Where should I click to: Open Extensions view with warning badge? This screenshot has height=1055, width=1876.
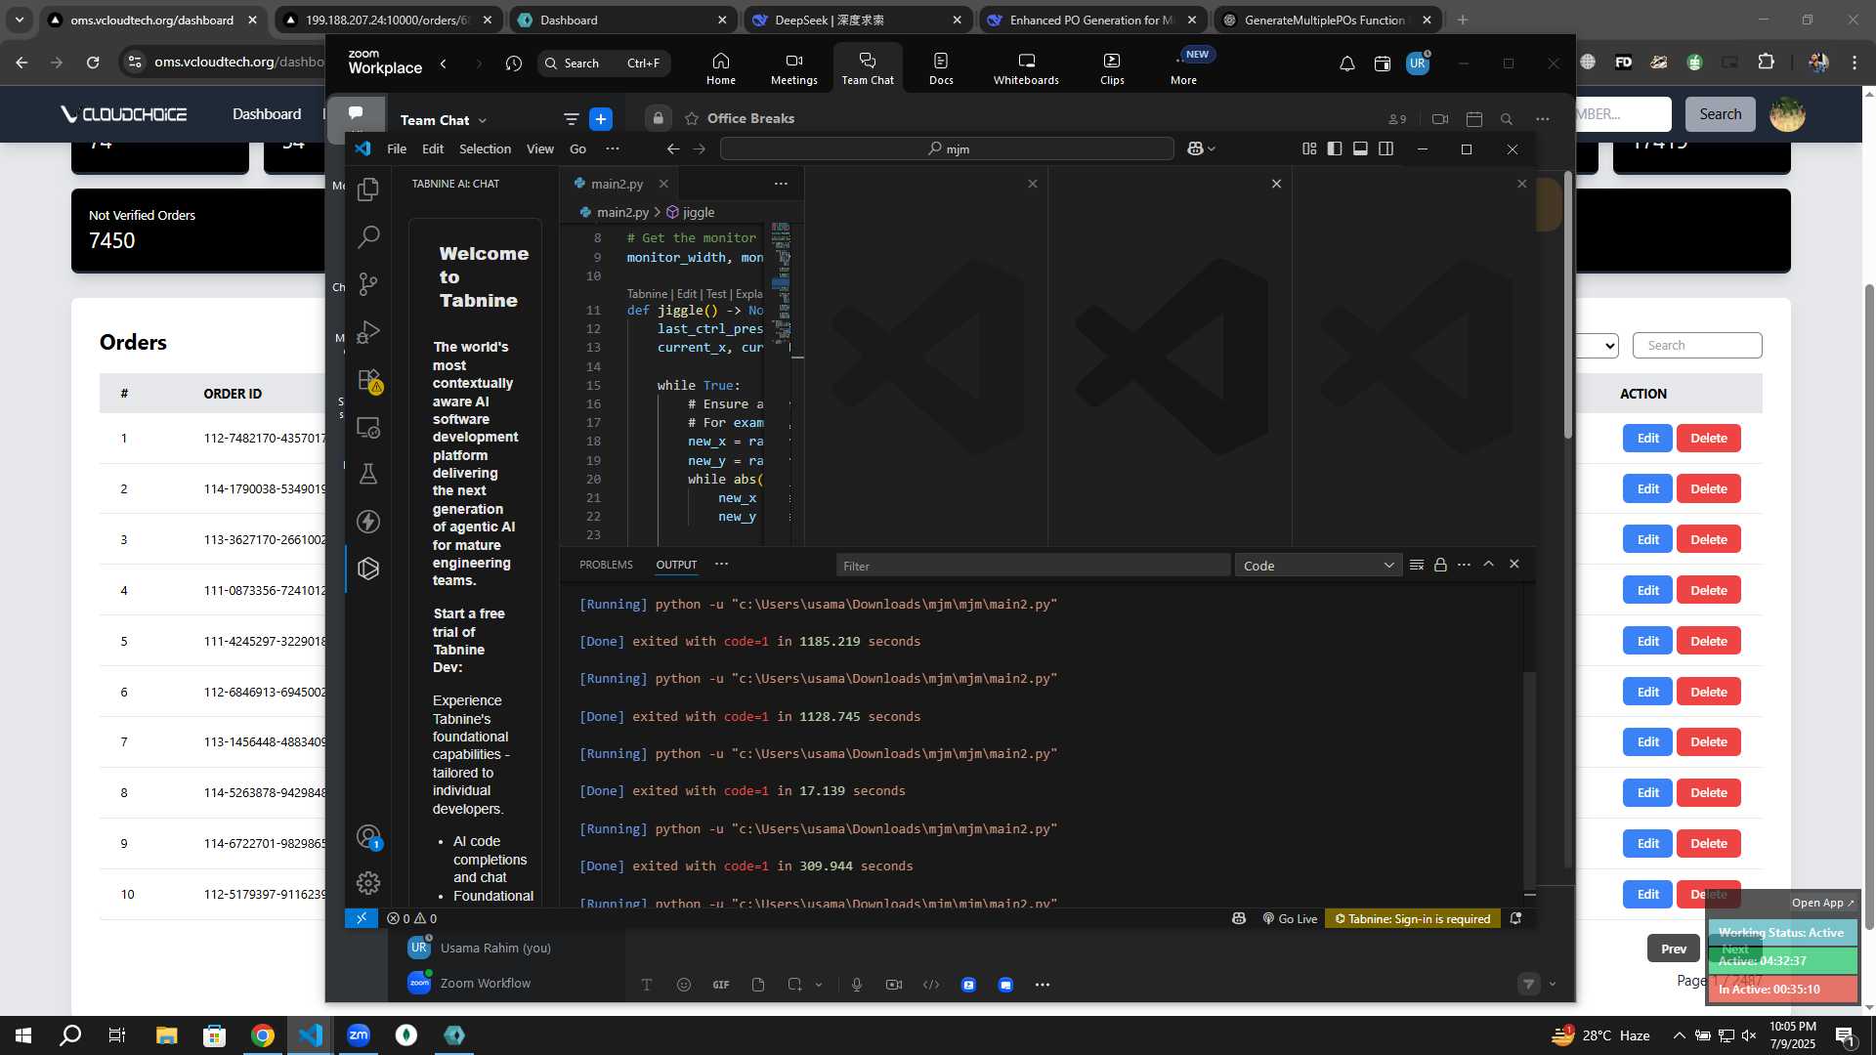coord(369,380)
